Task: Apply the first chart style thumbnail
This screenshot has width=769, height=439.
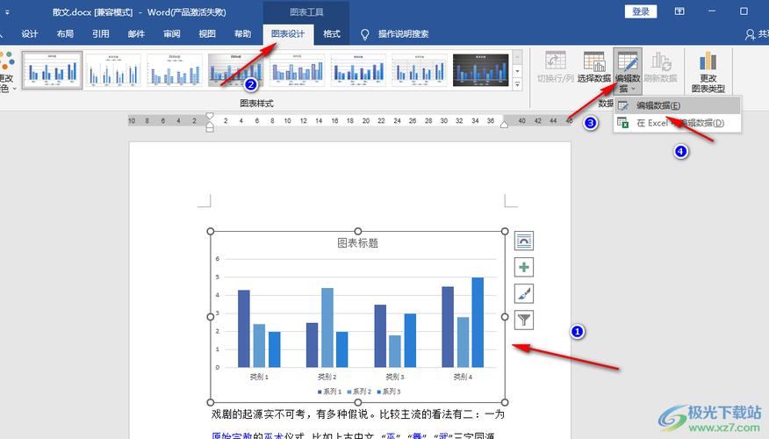Action: coord(52,70)
